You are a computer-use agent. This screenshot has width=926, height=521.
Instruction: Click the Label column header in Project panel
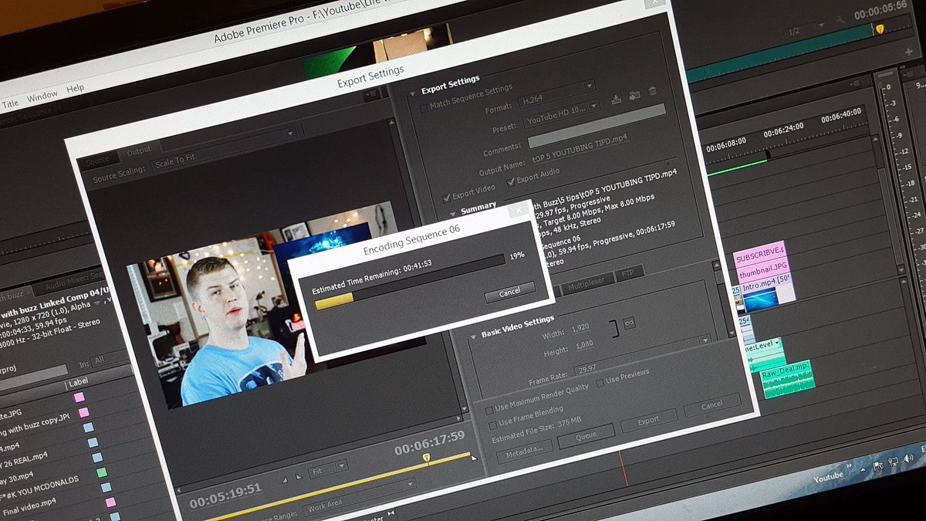[78, 383]
